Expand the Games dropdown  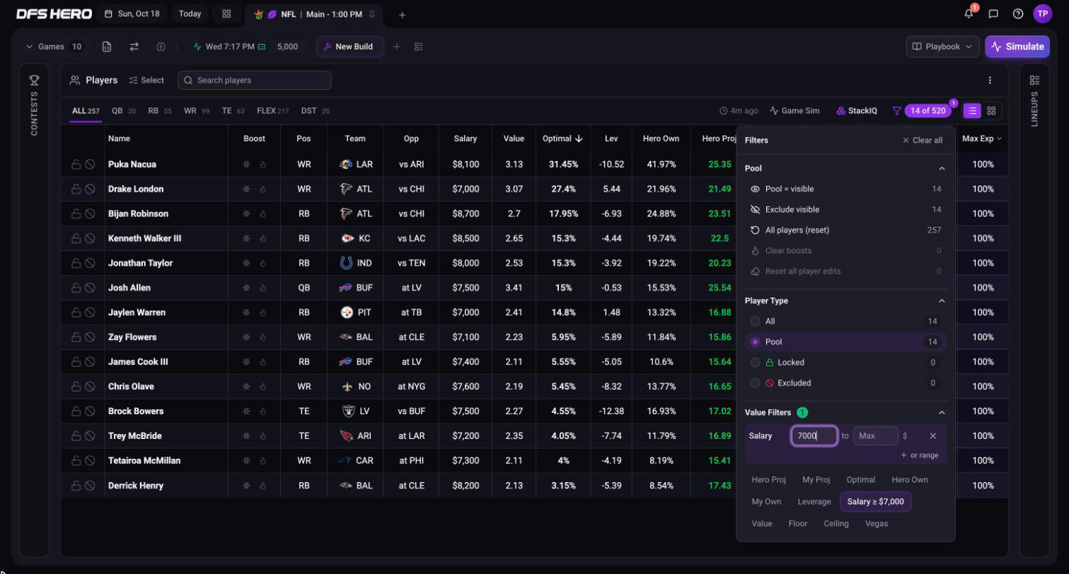(54, 47)
